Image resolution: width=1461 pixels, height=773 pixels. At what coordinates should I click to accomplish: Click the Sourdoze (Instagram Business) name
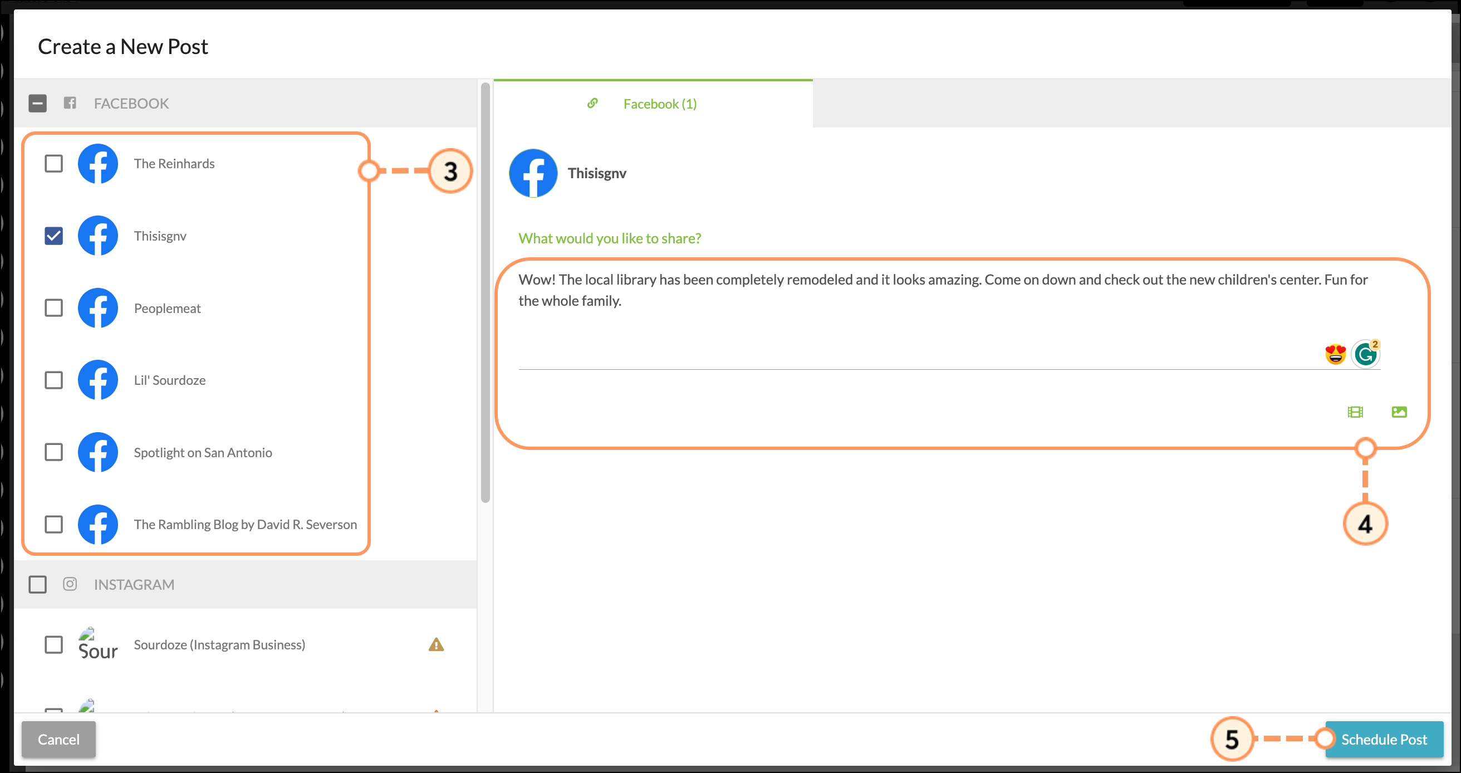pos(219,644)
